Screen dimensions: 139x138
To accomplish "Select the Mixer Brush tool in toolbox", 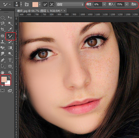I will (x=10, y=36).
